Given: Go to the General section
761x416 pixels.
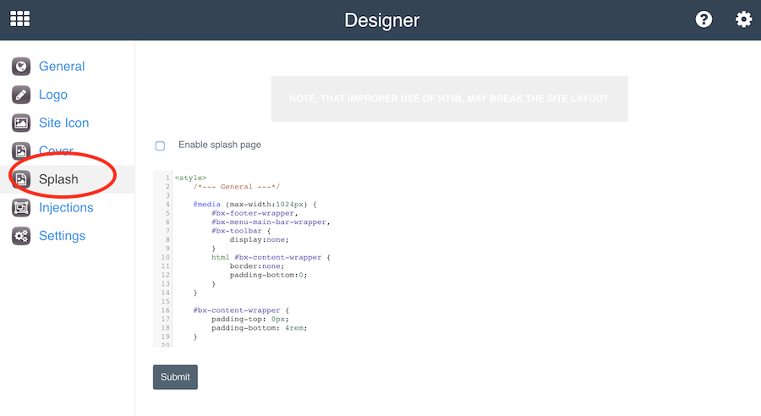Looking at the screenshot, I should click(62, 67).
